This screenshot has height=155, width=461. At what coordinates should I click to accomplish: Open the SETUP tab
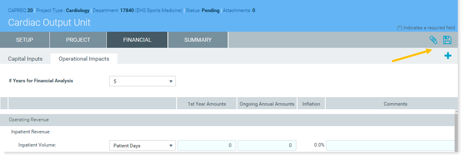25,40
